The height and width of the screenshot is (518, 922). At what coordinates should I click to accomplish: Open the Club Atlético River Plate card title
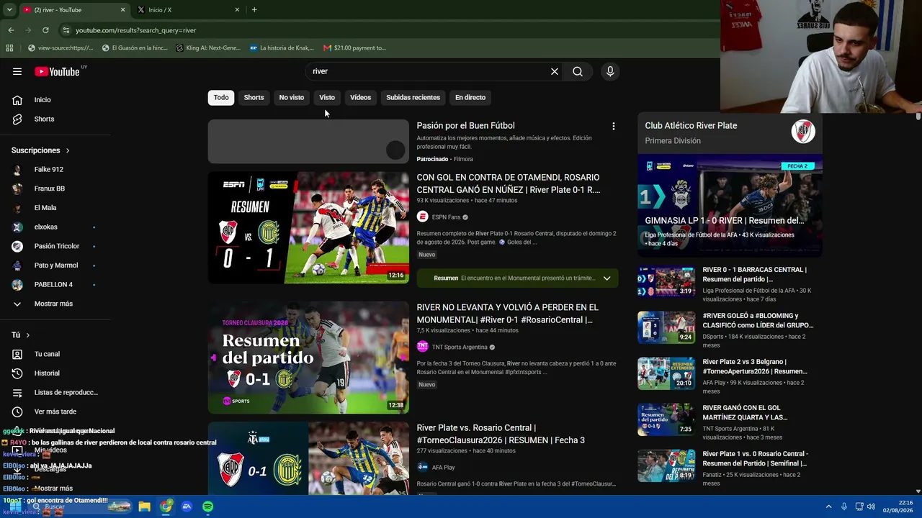[691, 126]
